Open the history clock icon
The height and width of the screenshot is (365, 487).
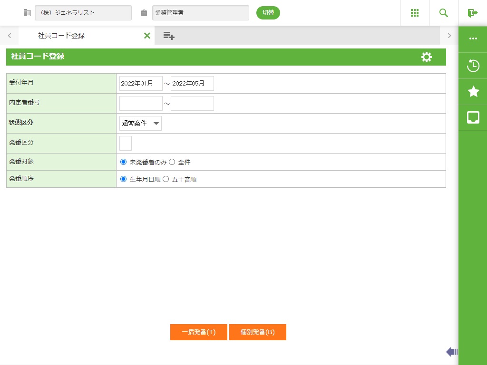473,66
